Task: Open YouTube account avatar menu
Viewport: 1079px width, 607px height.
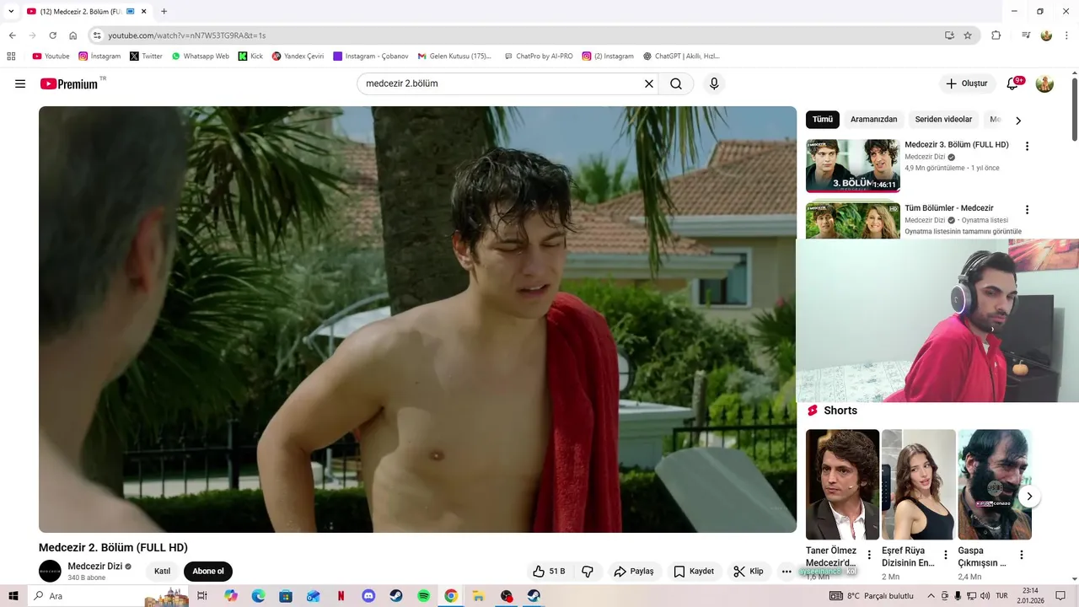Action: pyautogui.click(x=1044, y=83)
